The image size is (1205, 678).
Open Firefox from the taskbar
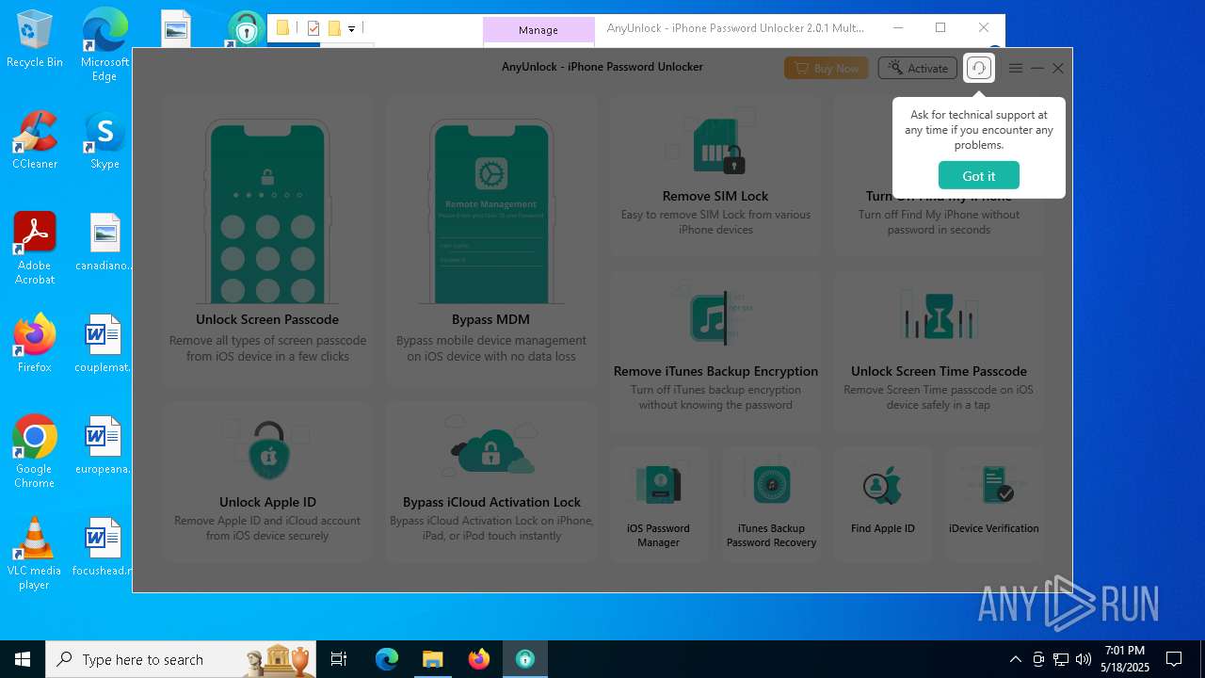[x=478, y=659]
